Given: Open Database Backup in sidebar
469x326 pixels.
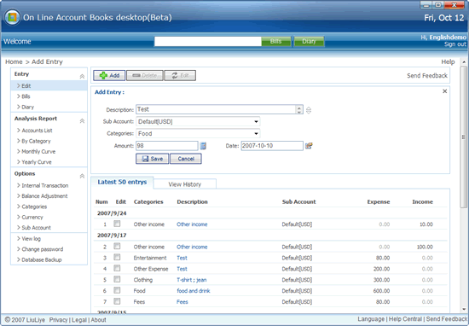Looking at the screenshot, I should pos(42,259).
